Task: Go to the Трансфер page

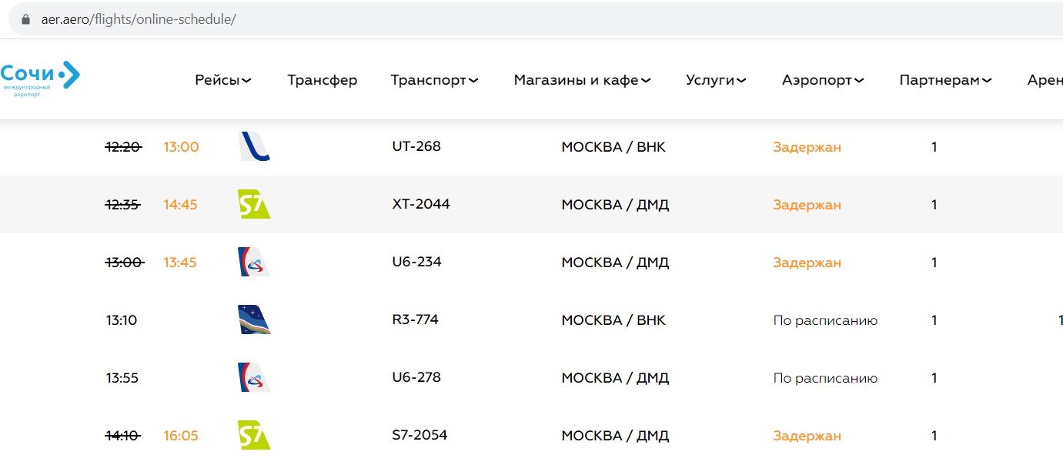Action: click(322, 80)
